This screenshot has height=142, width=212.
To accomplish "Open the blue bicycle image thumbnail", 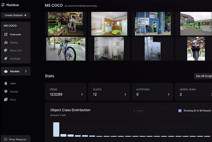I will point(66,49).
